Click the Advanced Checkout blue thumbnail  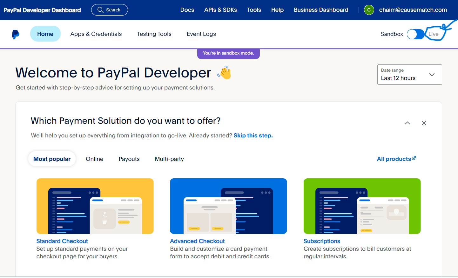(228, 206)
